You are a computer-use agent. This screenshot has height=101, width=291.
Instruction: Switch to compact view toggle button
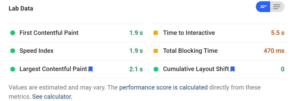click(x=263, y=7)
